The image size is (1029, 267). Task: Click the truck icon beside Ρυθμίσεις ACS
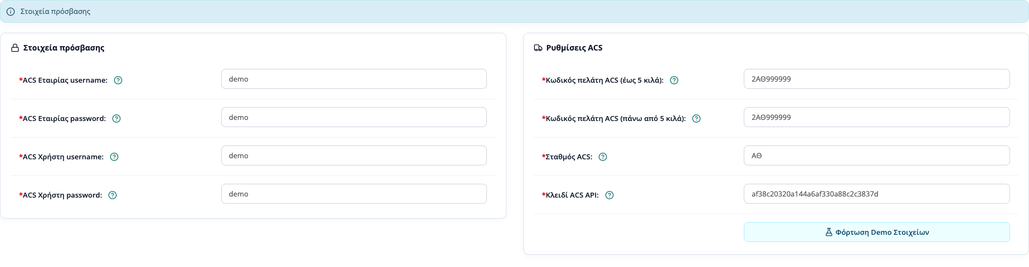(538, 48)
